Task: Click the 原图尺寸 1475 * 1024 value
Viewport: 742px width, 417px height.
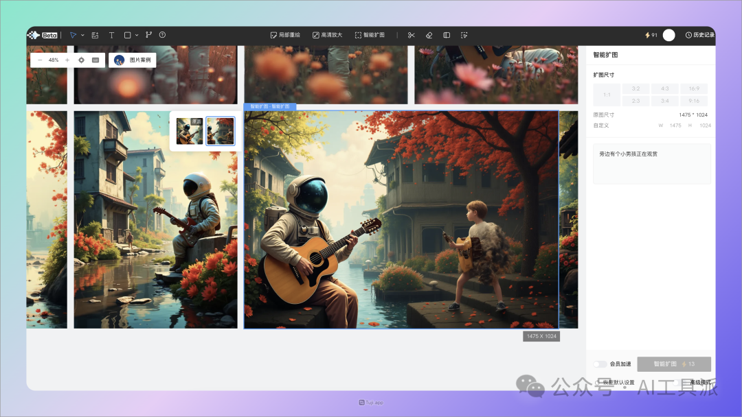Action: coord(693,115)
